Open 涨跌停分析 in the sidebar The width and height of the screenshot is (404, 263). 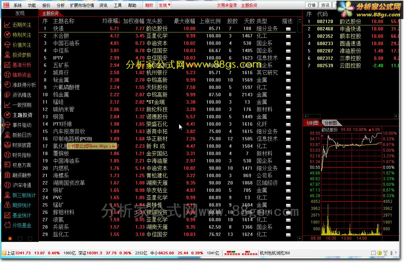coord(20,85)
